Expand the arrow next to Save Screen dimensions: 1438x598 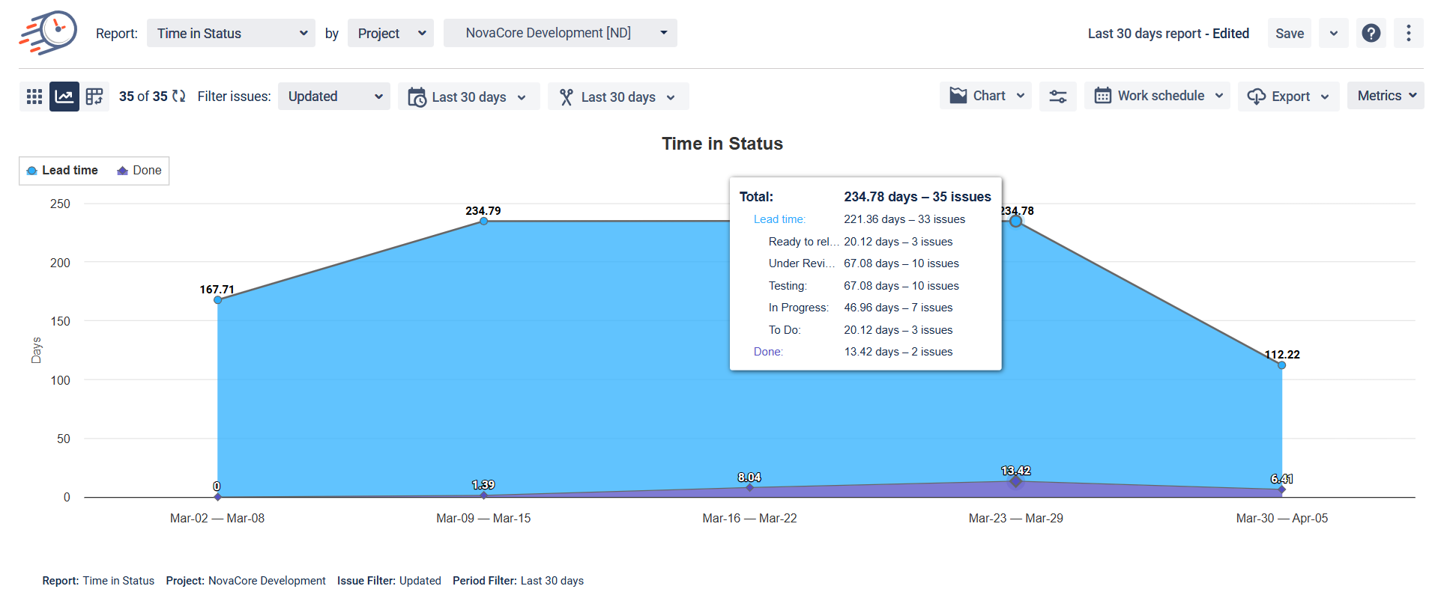click(x=1333, y=33)
